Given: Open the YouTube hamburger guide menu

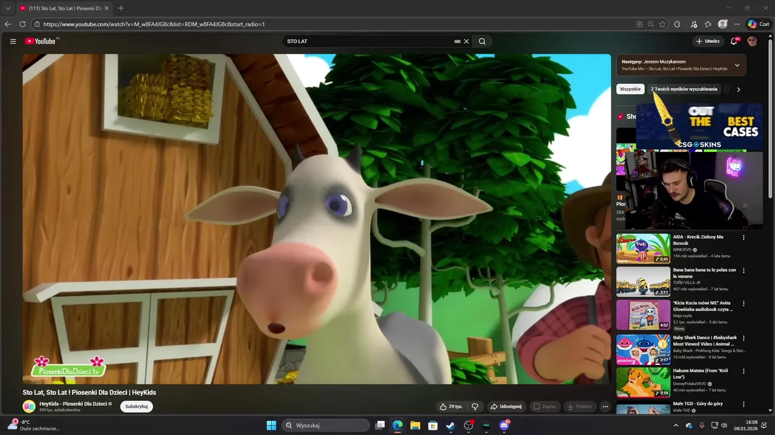Looking at the screenshot, I should (13, 41).
